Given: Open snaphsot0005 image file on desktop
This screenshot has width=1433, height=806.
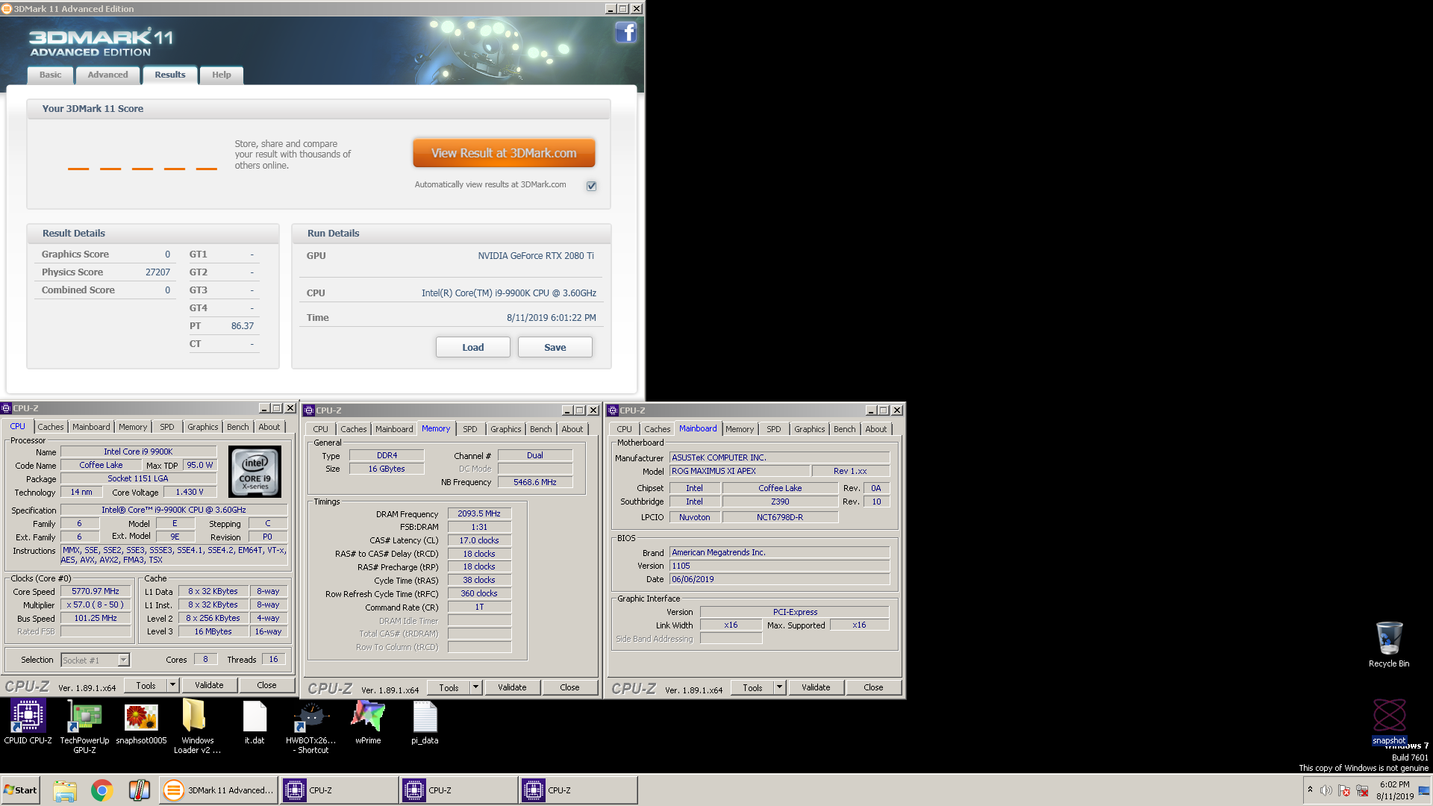Looking at the screenshot, I should [x=141, y=722].
